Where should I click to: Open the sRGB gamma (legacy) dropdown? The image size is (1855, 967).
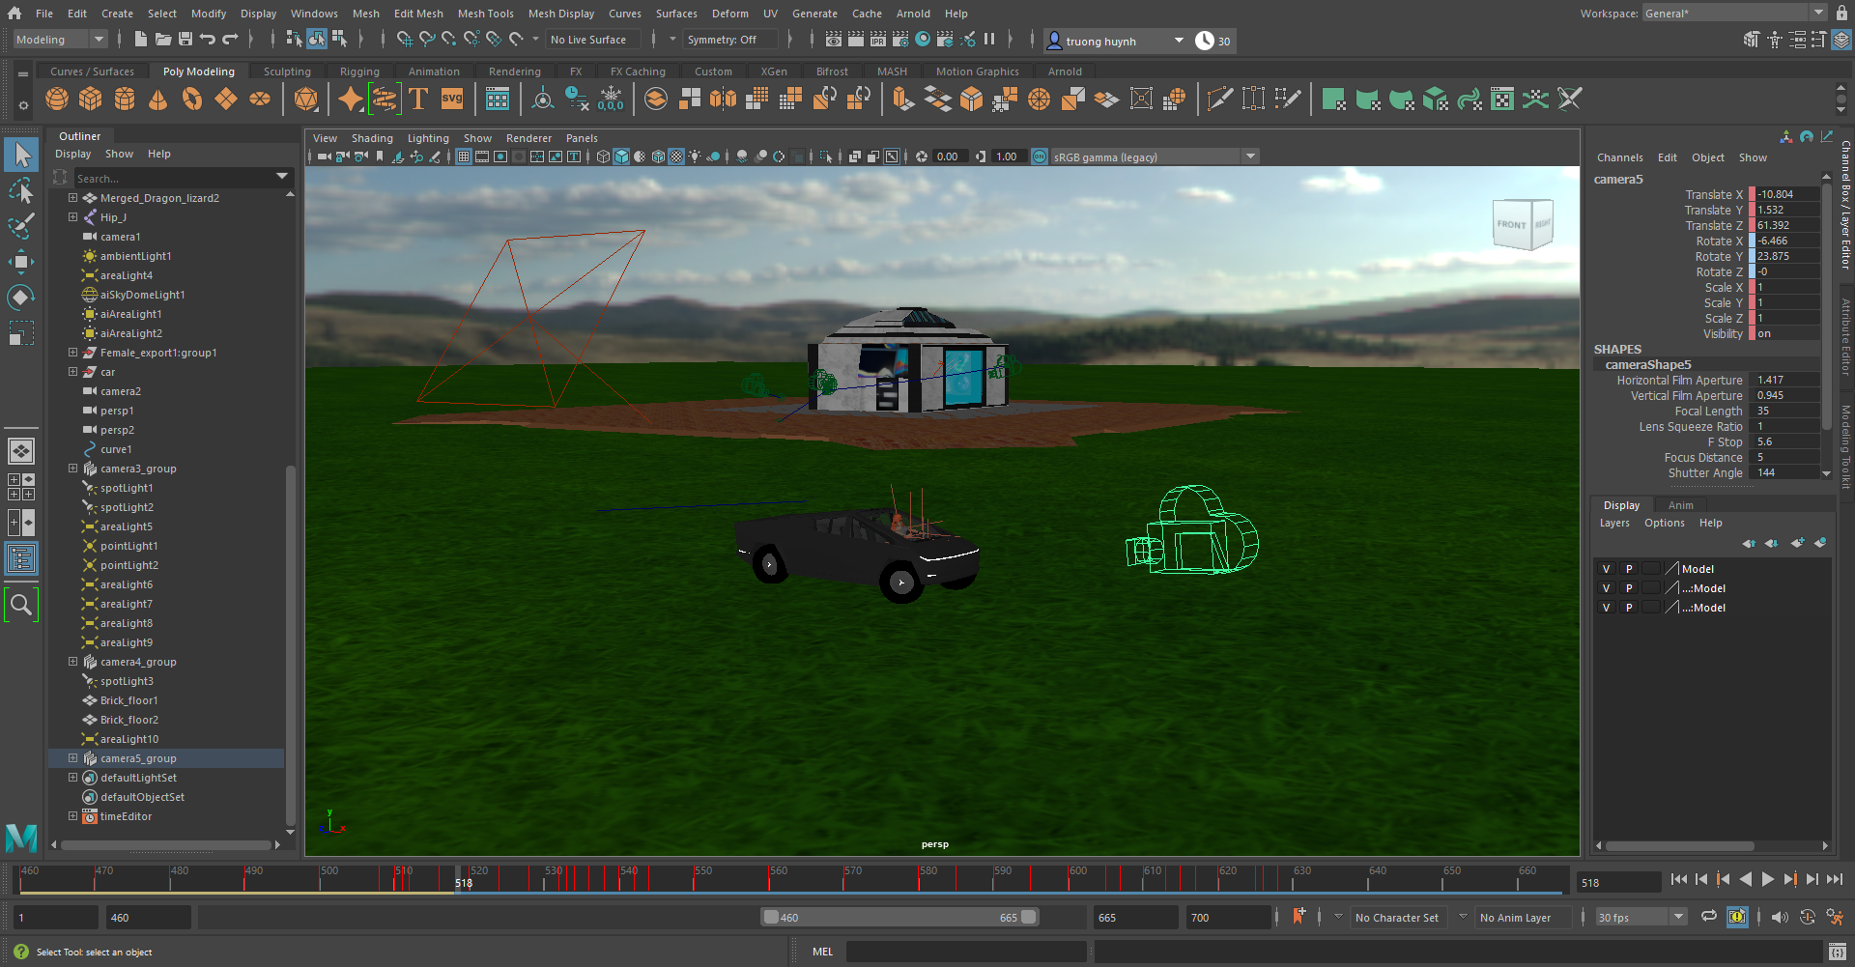coord(1250,156)
